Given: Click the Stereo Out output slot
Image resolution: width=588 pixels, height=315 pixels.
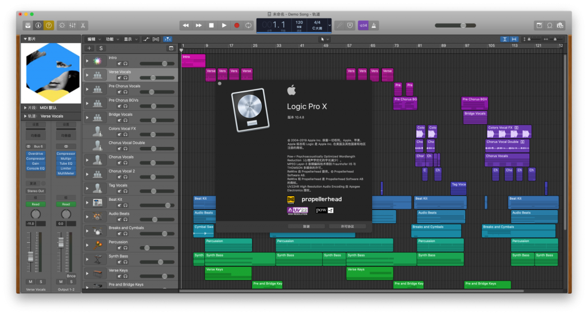Looking at the screenshot, I should coord(36,190).
